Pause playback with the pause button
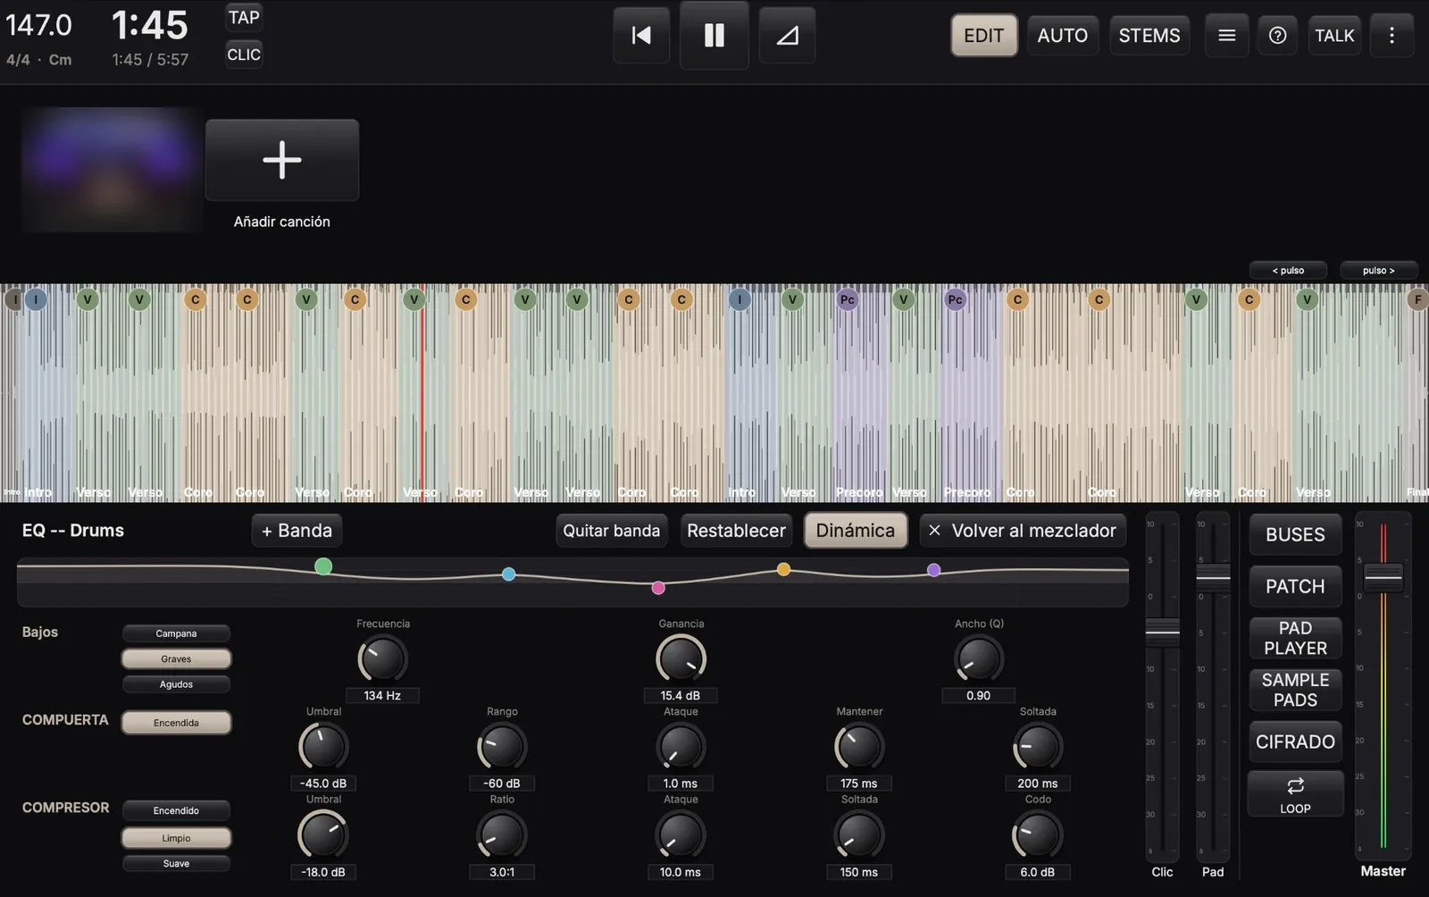1429x897 pixels. coord(714,36)
